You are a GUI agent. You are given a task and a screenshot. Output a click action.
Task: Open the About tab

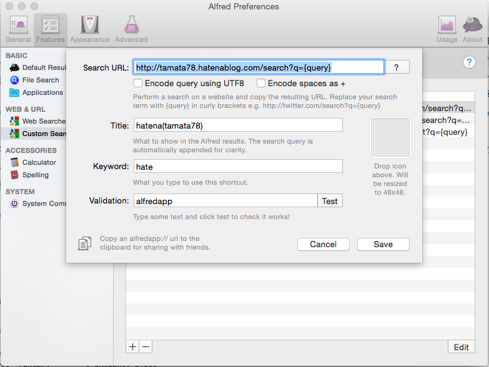click(472, 29)
